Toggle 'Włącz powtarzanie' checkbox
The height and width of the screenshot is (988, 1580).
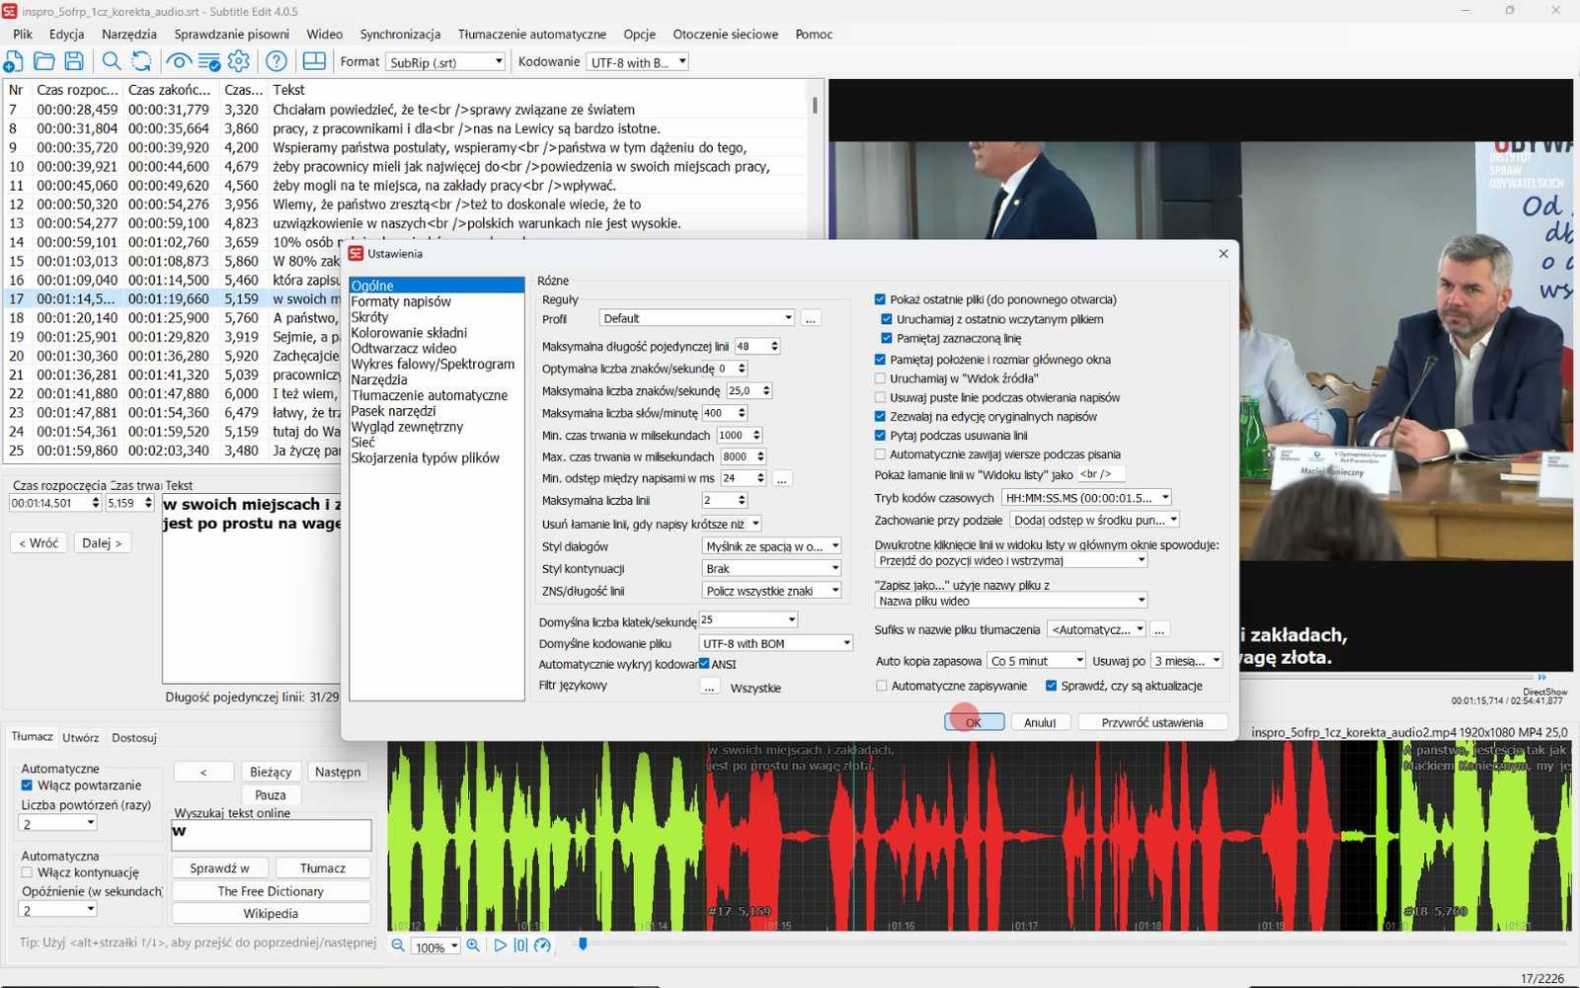[x=27, y=785]
